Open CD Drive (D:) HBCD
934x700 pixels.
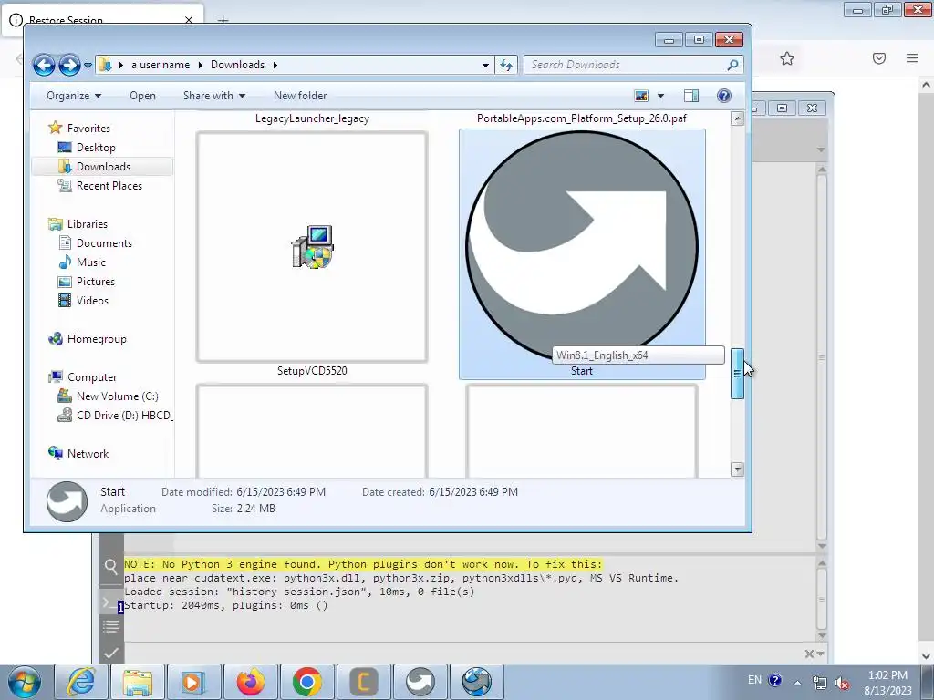[124, 416]
